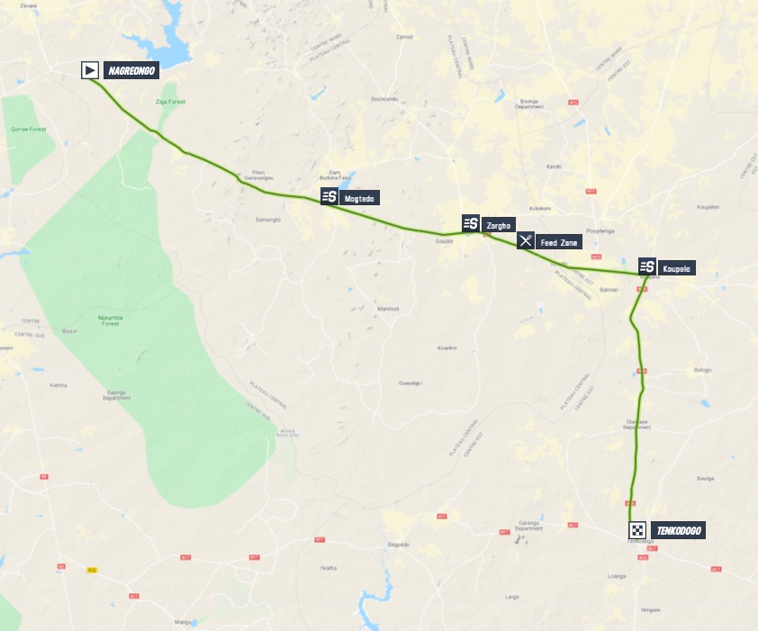Click the NAGREONGO start label
Image resolution: width=758 pixels, height=631 pixels.
(131, 70)
